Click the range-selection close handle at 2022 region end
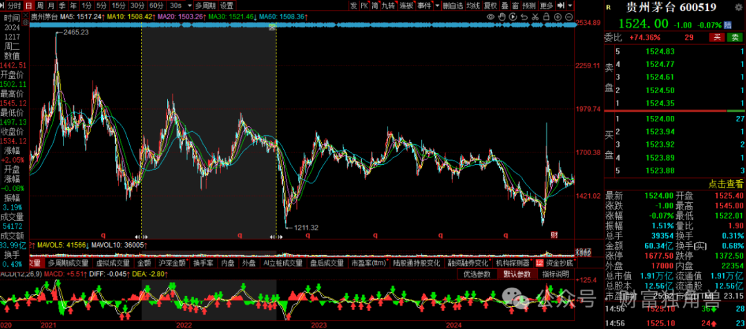The width and height of the screenshot is (746, 329). tap(272, 27)
